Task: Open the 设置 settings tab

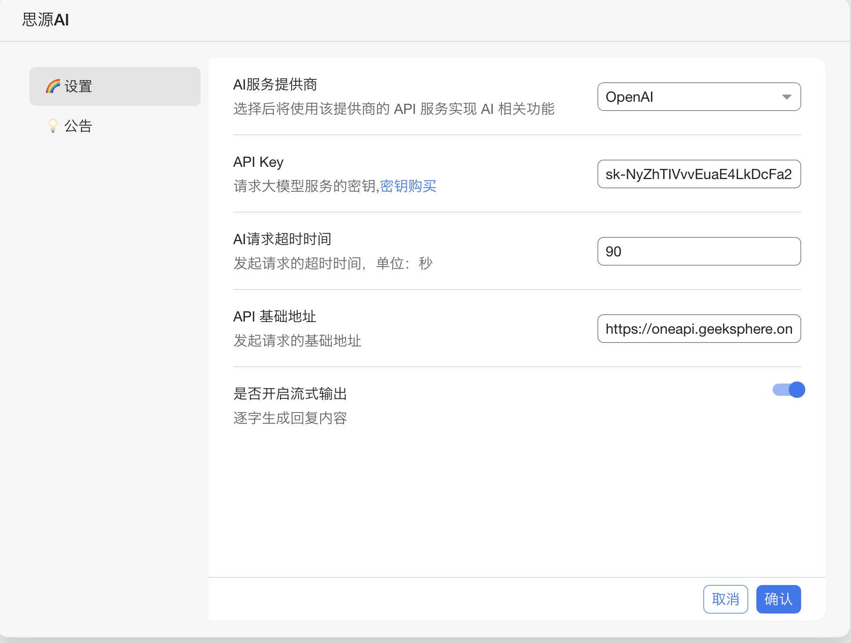Action: point(115,86)
